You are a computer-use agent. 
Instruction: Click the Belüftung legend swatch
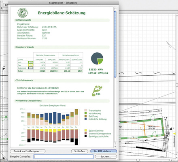(x=85, y=116)
